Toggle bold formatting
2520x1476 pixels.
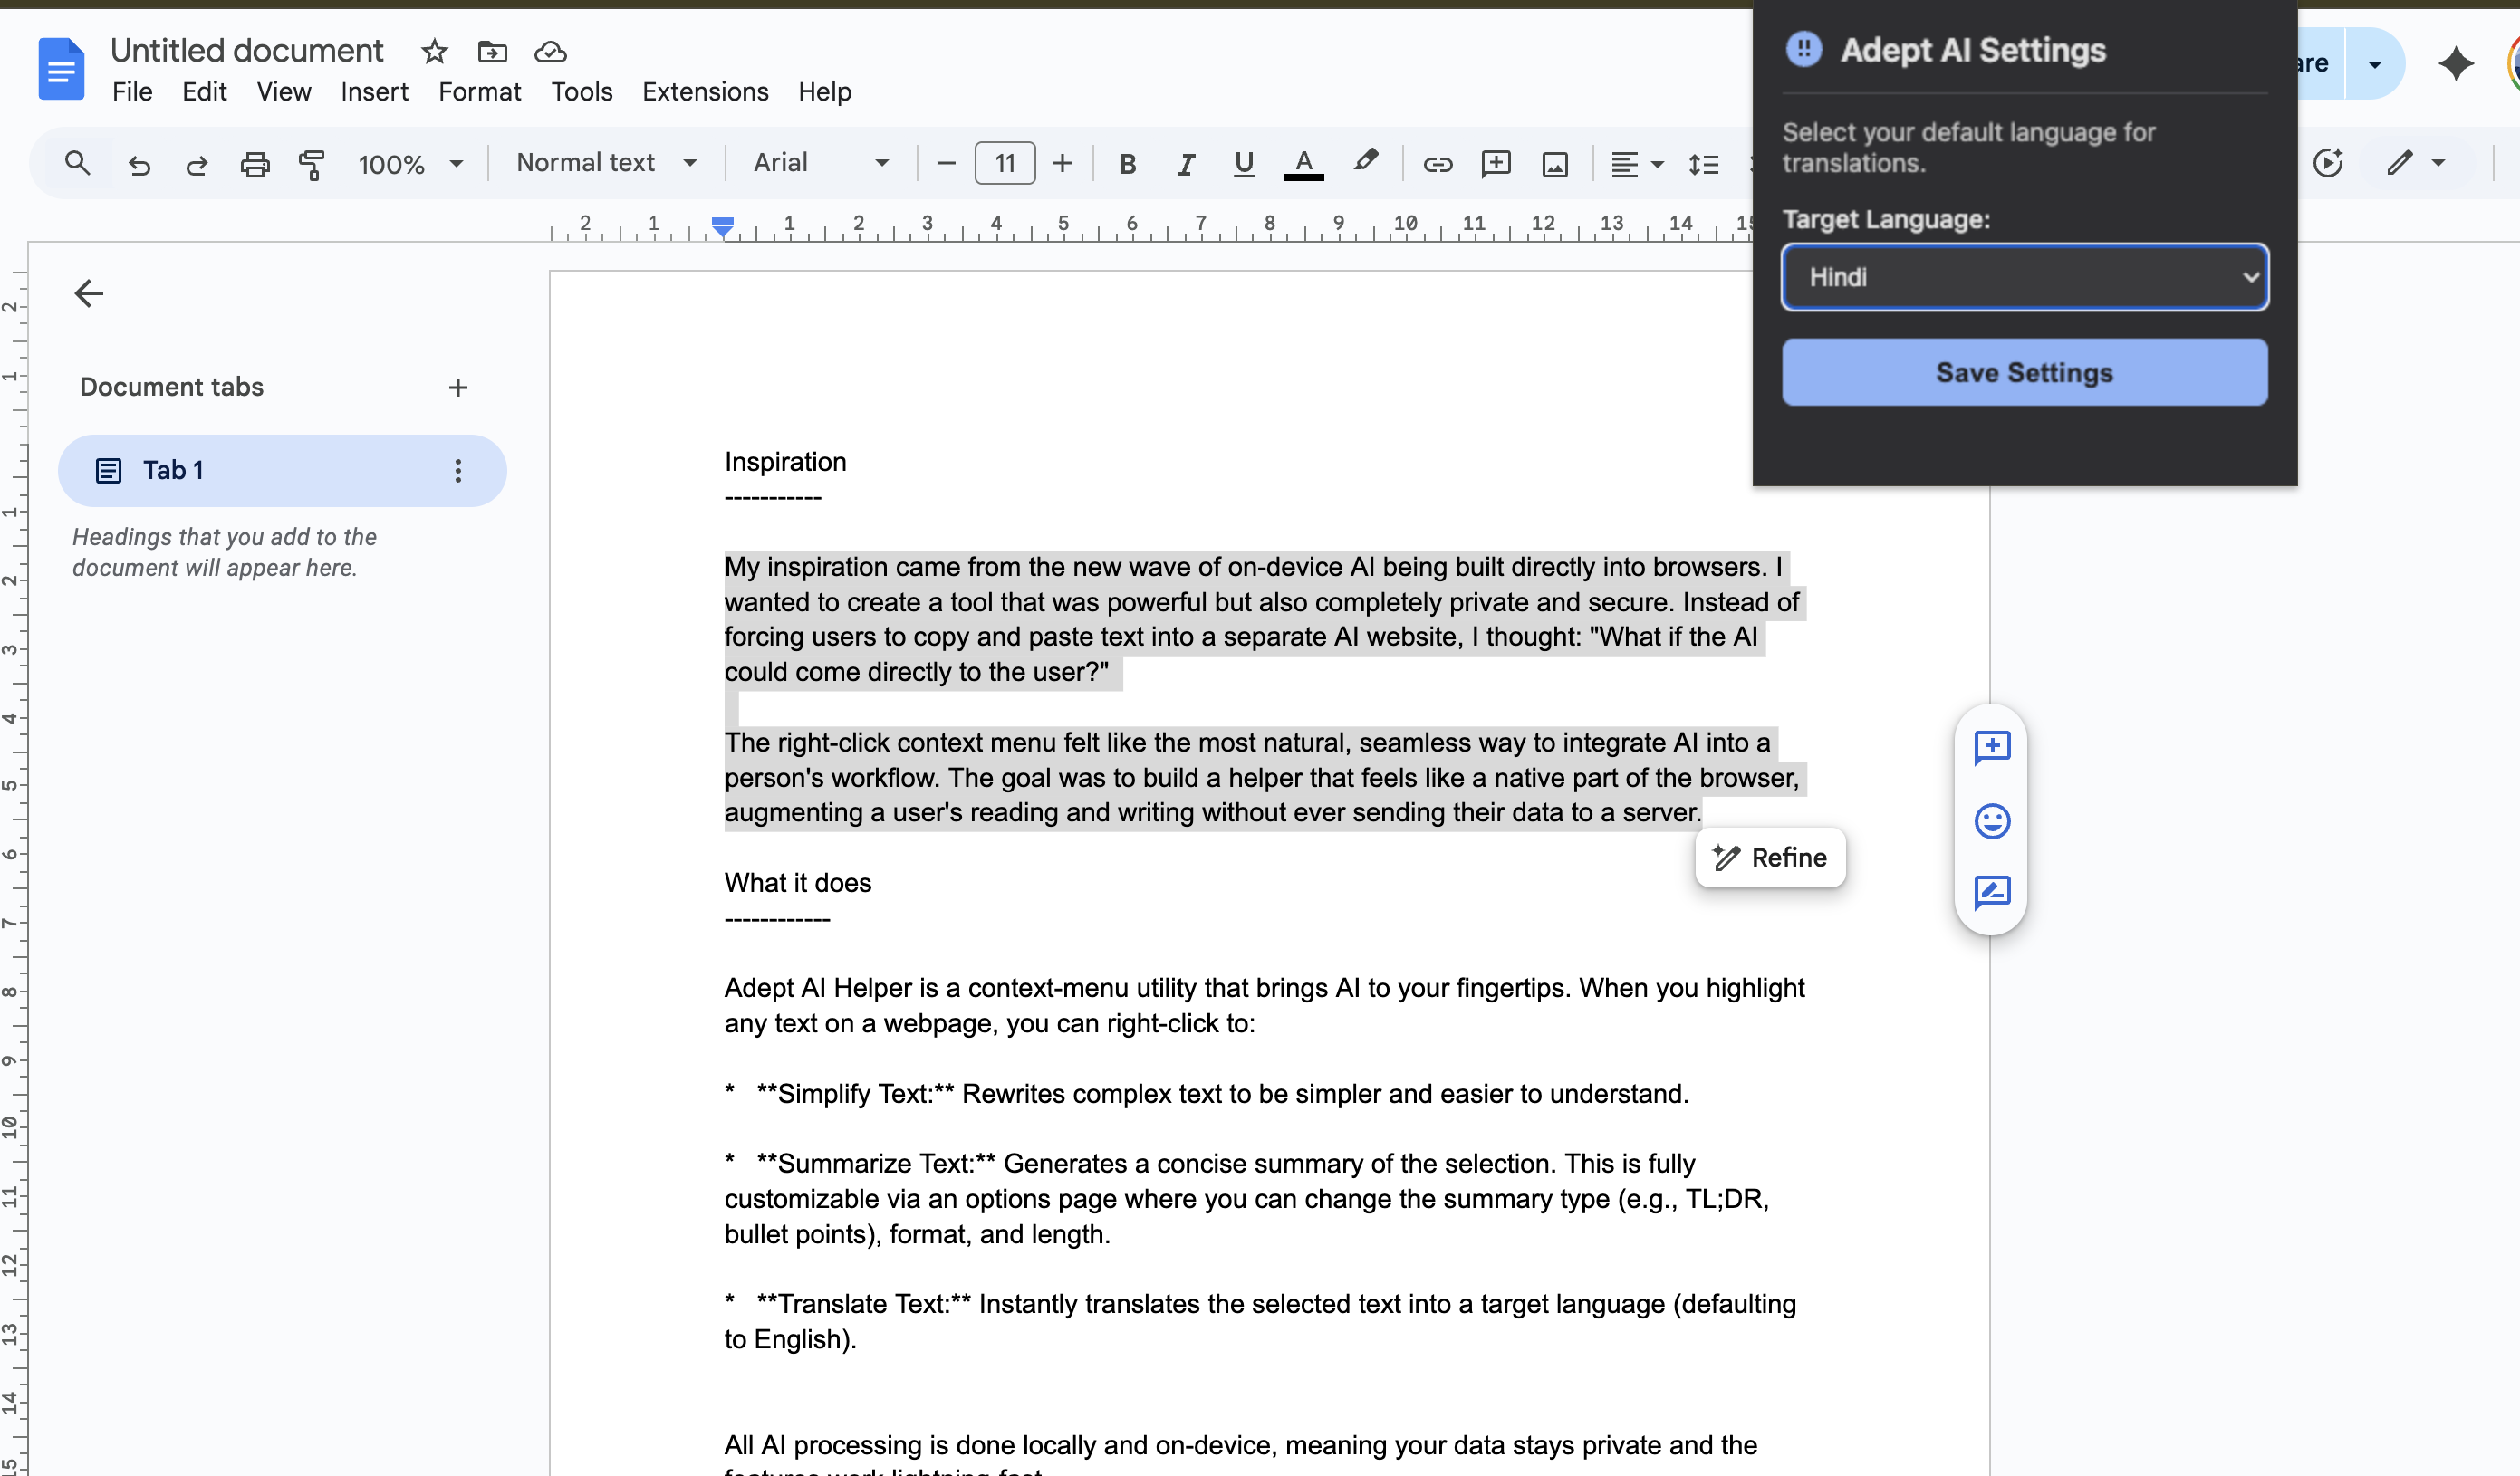(x=1127, y=164)
